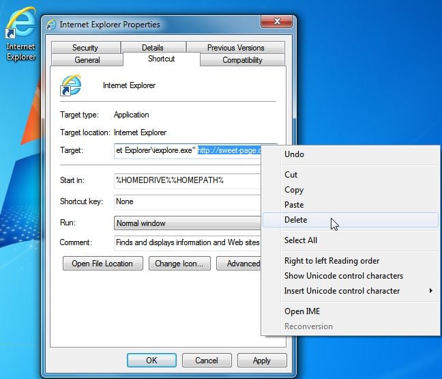Click the Internet Explorer icon in the dialog title bar

click(x=51, y=25)
